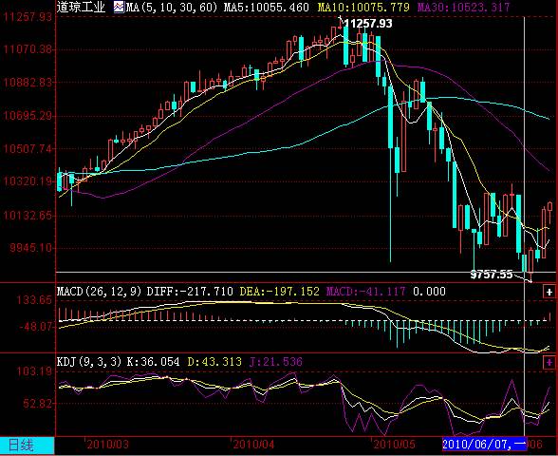Viewport: 558px width, 456px height.
Task: Click the 10882.83 price axis label
Action: [28, 83]
